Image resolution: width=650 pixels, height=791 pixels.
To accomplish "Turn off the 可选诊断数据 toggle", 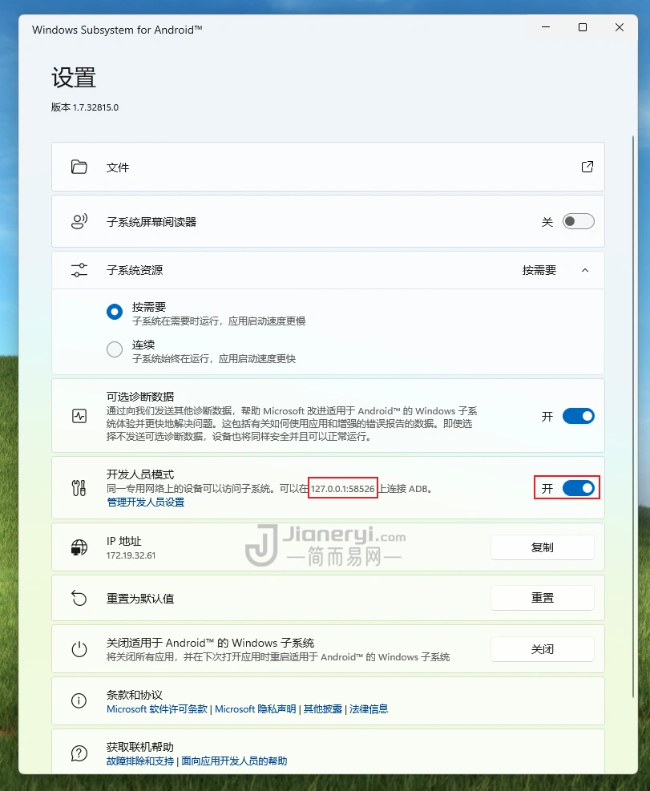I will click(x=579, y=416).
